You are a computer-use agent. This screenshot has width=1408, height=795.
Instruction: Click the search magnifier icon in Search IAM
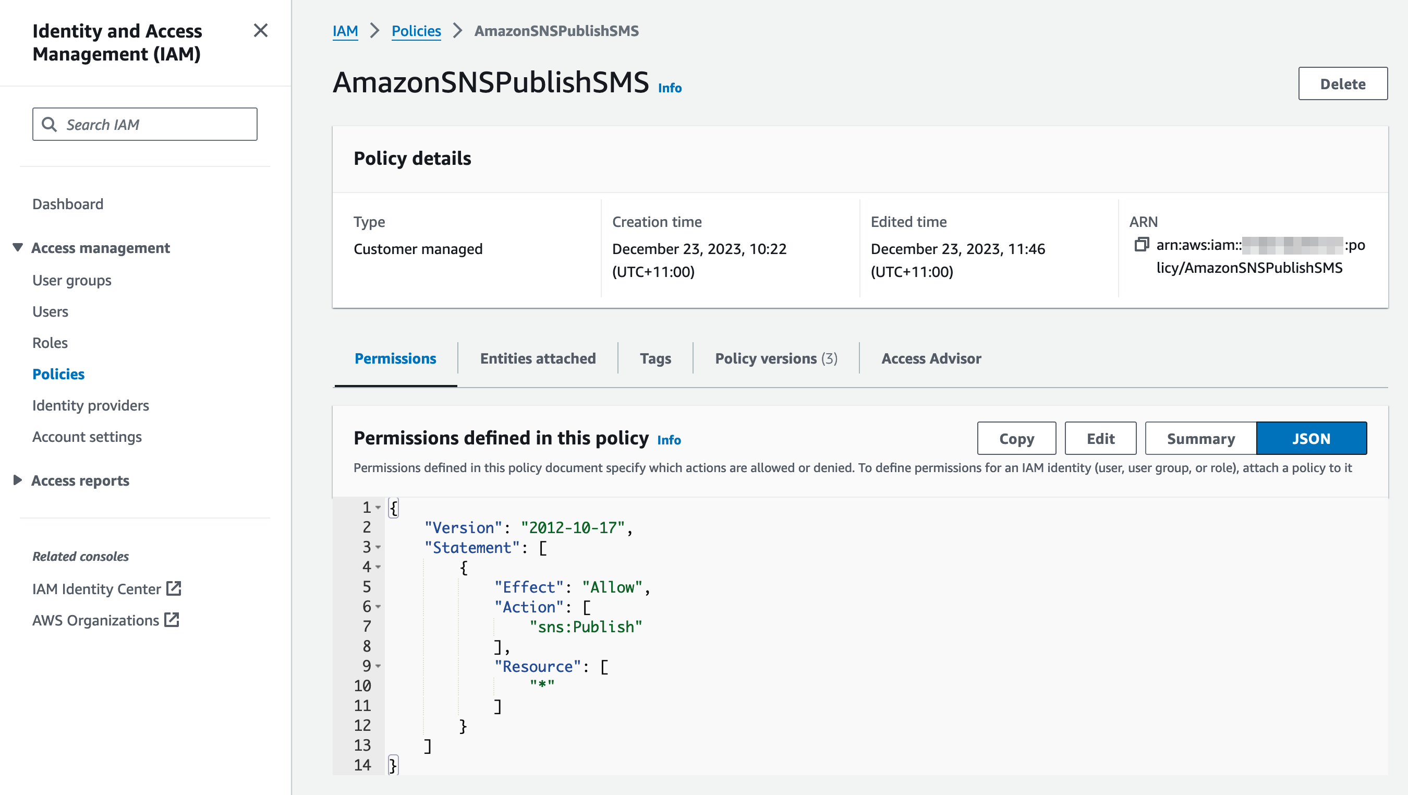[x=49, y=124]
